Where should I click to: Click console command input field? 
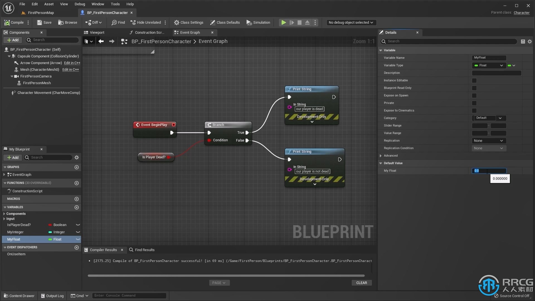(x=129, y=296)
